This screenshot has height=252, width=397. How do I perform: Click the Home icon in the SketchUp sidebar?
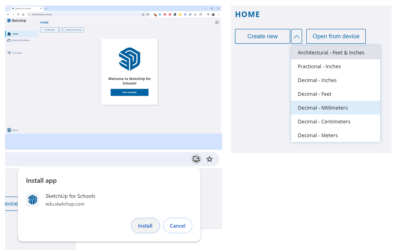pos(9,34)
